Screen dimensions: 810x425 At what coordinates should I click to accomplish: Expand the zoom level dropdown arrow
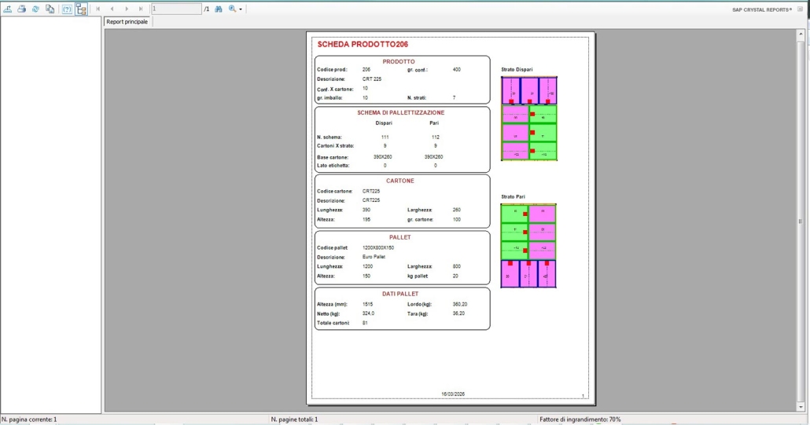241,9
